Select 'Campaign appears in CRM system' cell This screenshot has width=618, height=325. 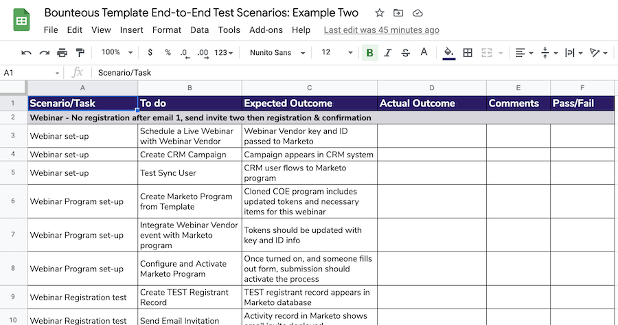click(x=310, y=155)
